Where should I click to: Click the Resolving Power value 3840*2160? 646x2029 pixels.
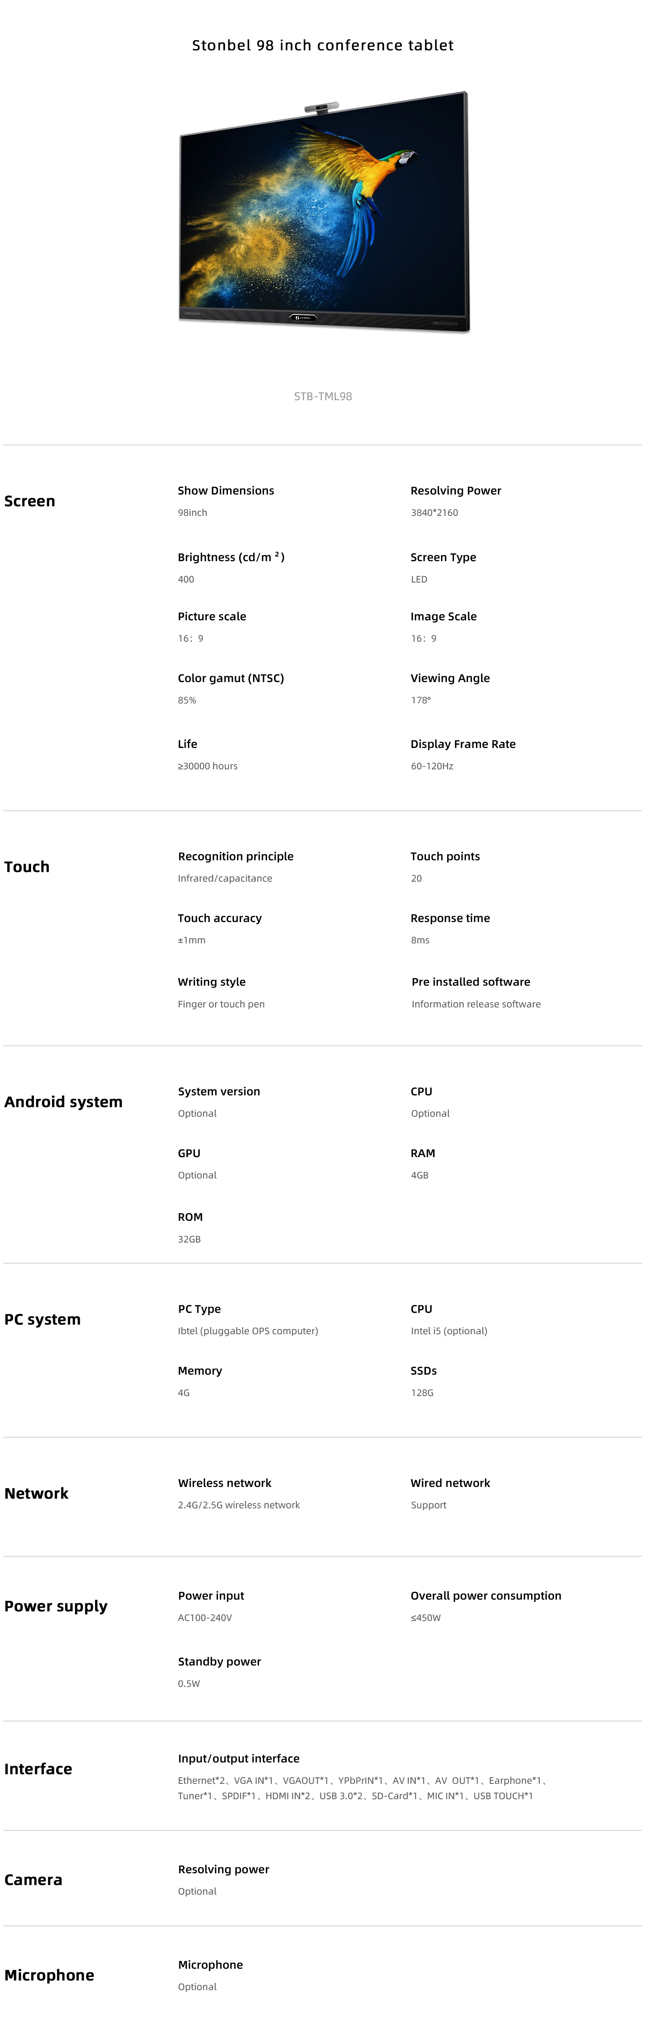(x=434, y=513)
